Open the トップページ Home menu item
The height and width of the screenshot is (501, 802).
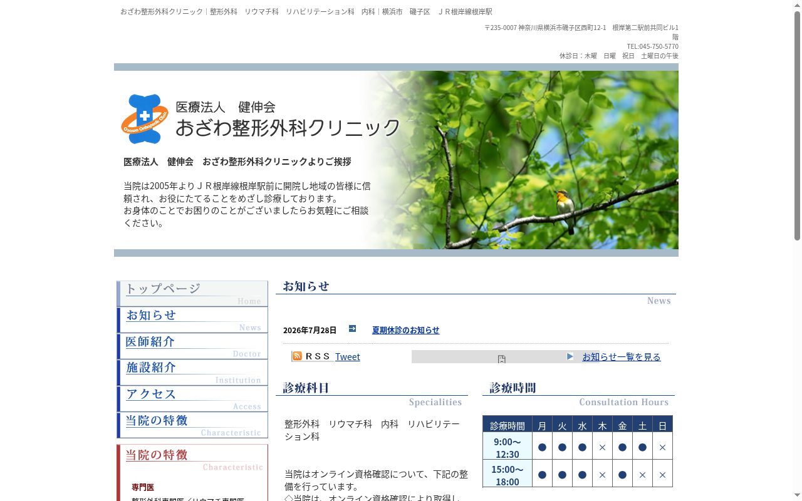(192, 294)
